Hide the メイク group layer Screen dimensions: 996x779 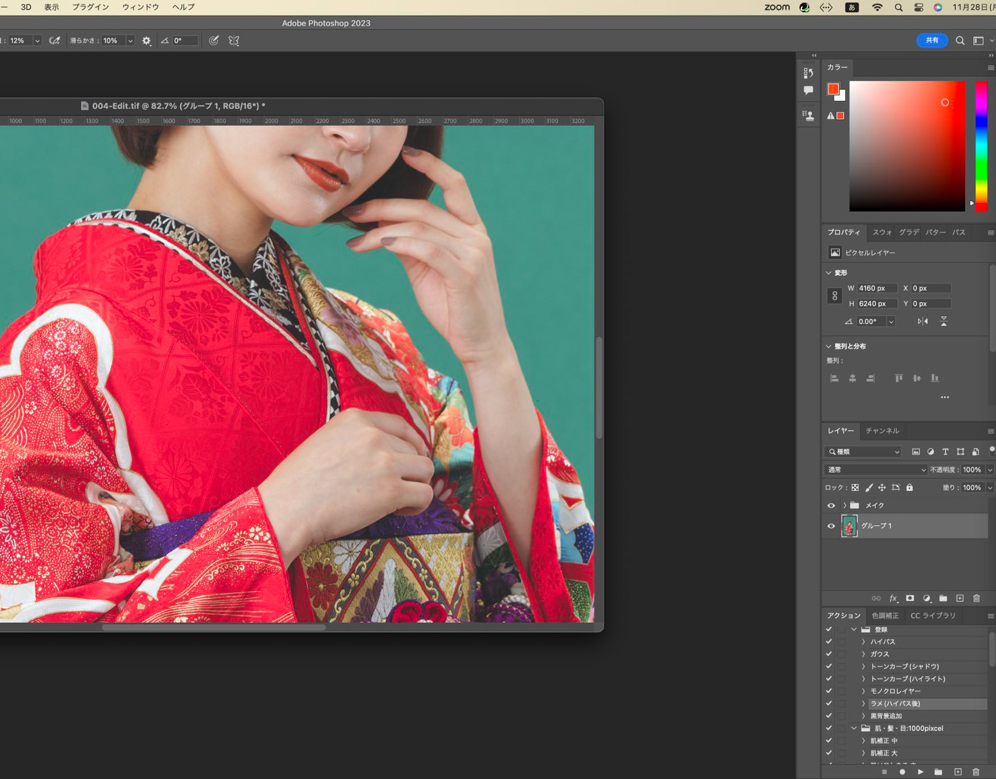[x=831, y=505]
